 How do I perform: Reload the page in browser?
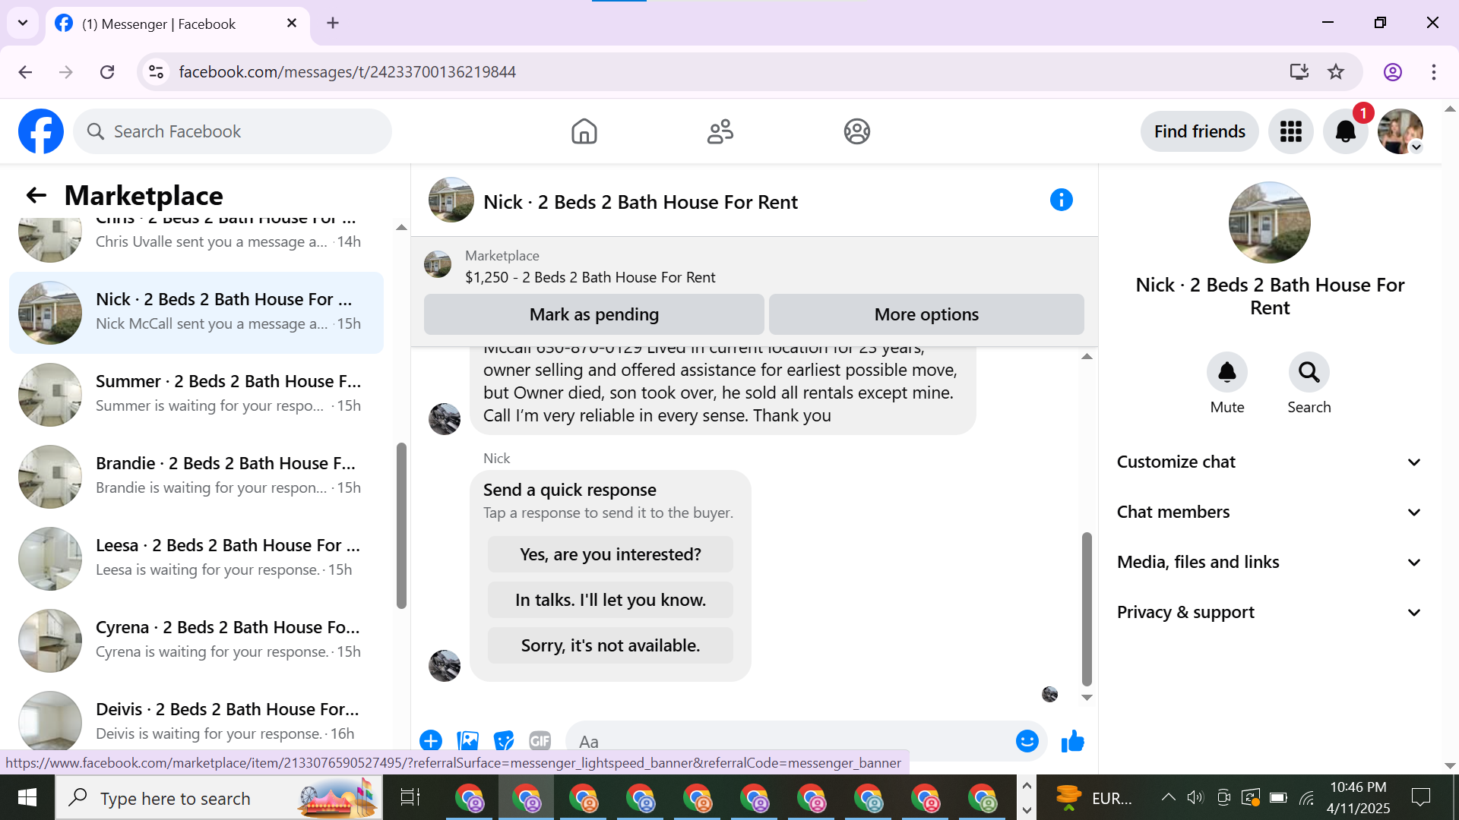pos(107,72)
